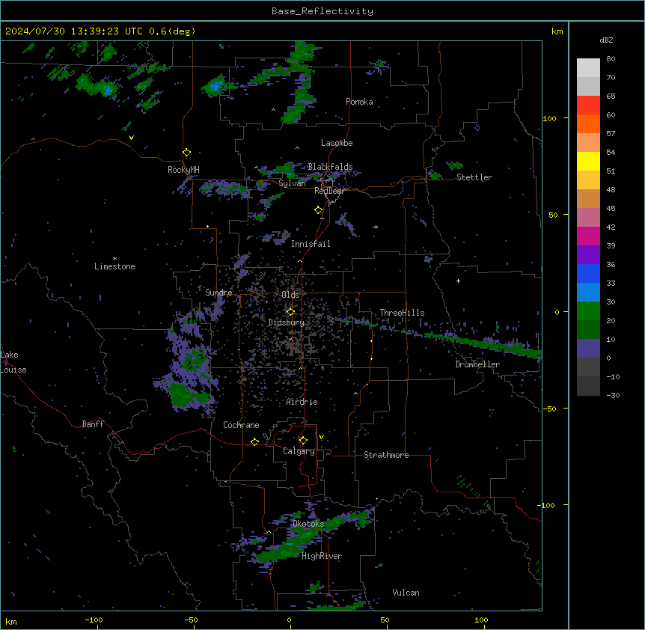This screenshot has width=645, height=630.
Task: Click the Drumheller label
Action: tap(477, 364)
